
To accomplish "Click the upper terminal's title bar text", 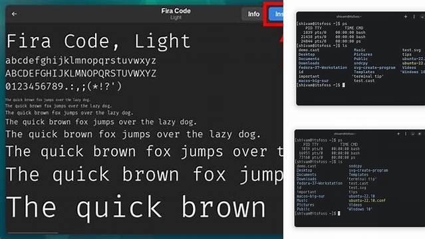I will click(x=349, y=17).
